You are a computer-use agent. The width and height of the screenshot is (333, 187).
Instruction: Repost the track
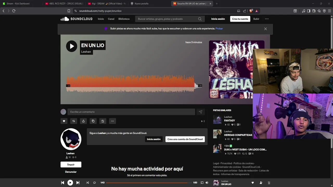click(x=74, y=121)
